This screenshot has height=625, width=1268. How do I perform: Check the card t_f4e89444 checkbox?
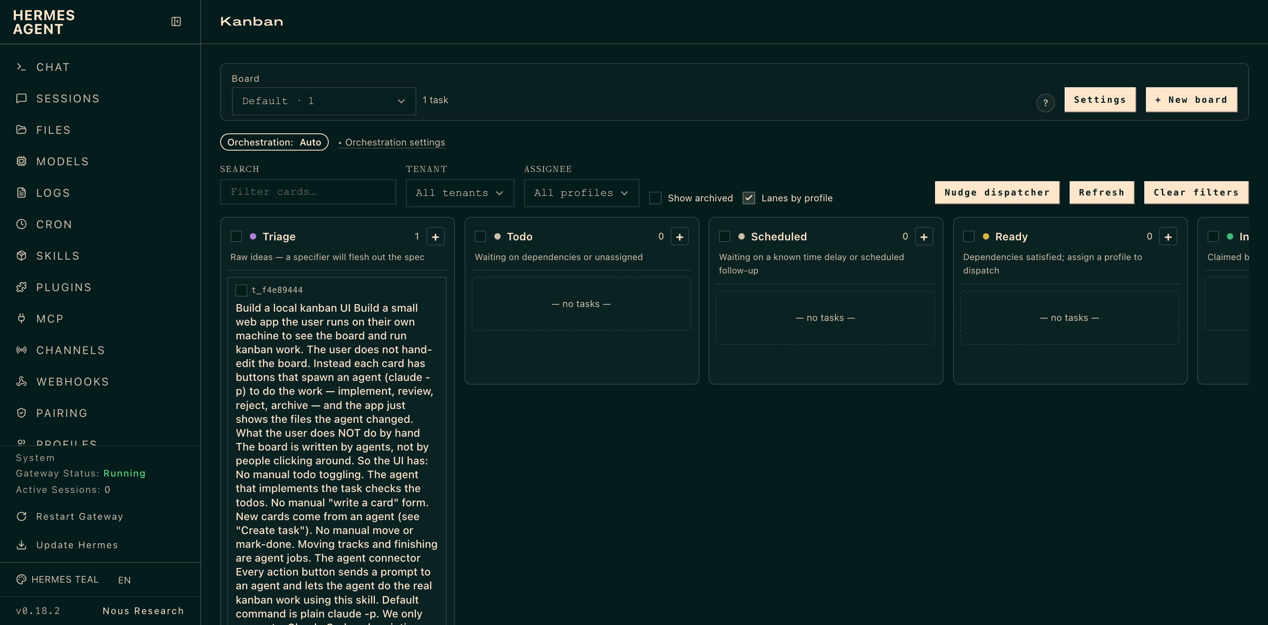pos(241,290)
